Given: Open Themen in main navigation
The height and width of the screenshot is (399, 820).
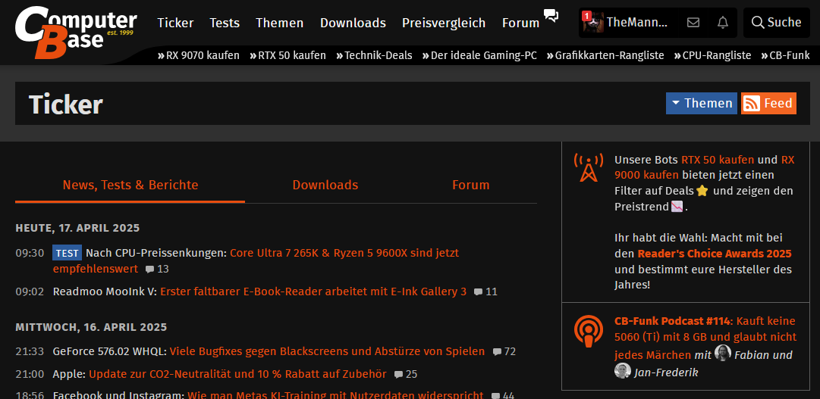Looking at the screenshot, I should pos(279,23).
